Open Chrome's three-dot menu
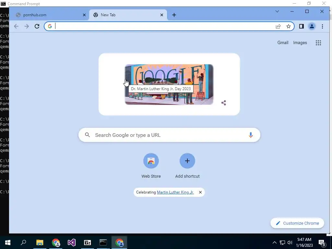This screenshot has width=332, height=249. (322, 26)
